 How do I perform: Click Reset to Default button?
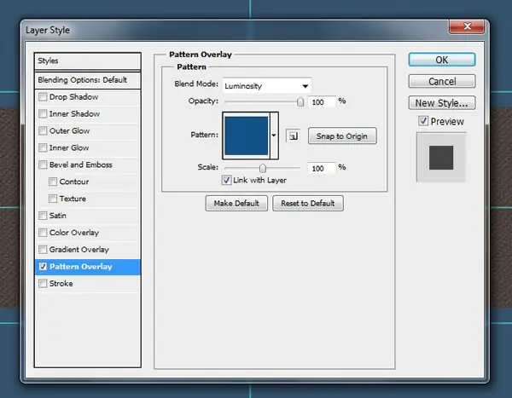pyautogui.click(x=308, y=203)
